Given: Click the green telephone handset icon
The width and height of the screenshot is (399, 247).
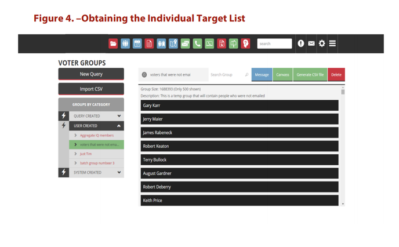Looking at the screenshot, I should (197, 43).
